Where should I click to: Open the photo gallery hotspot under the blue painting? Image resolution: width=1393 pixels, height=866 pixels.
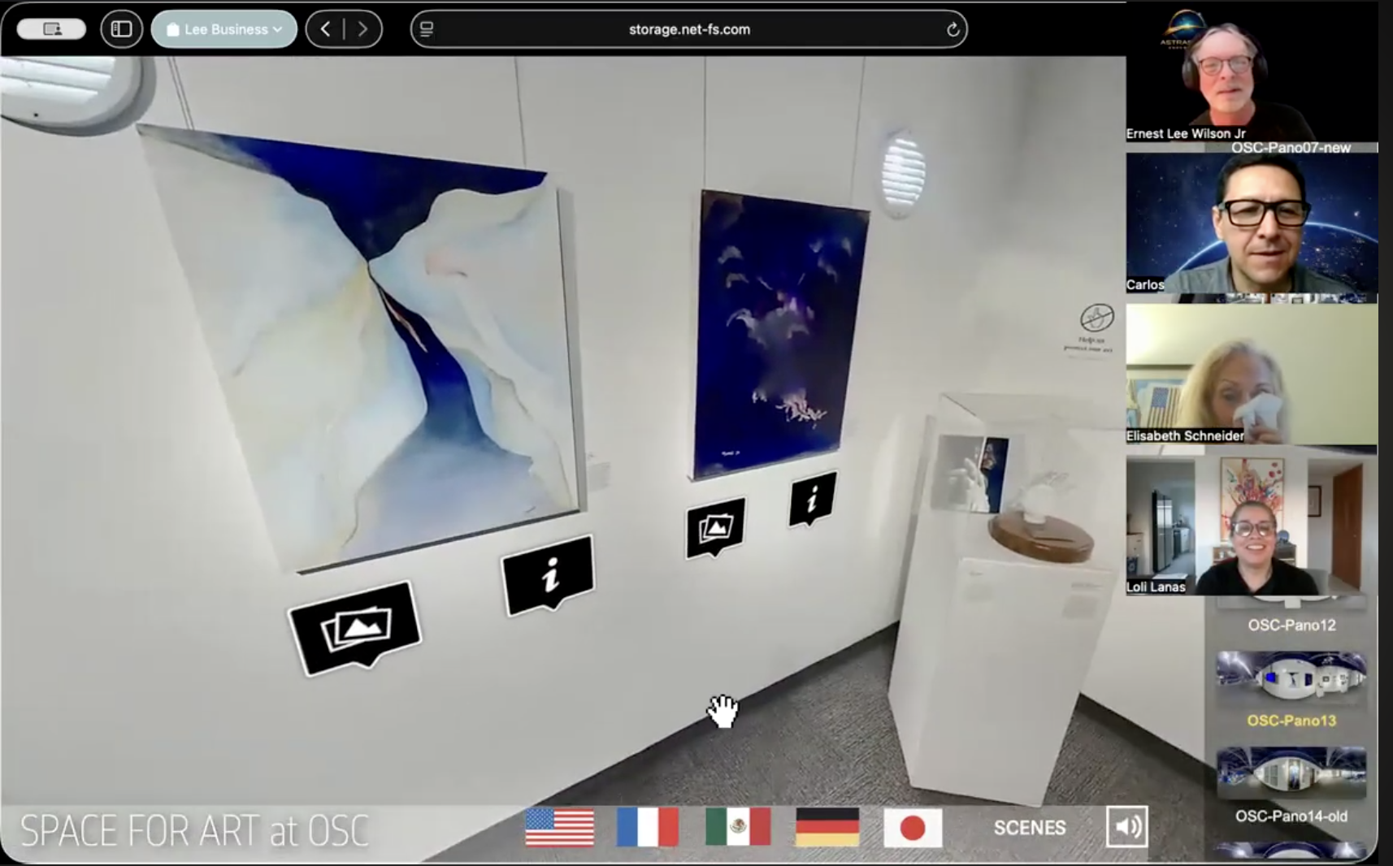[715, 528]
